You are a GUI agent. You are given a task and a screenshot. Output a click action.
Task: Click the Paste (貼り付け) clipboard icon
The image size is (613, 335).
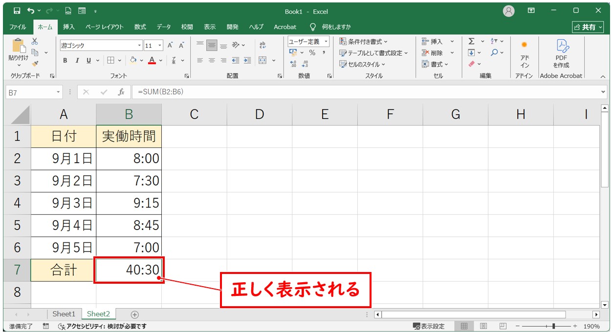tap(19, 46)
